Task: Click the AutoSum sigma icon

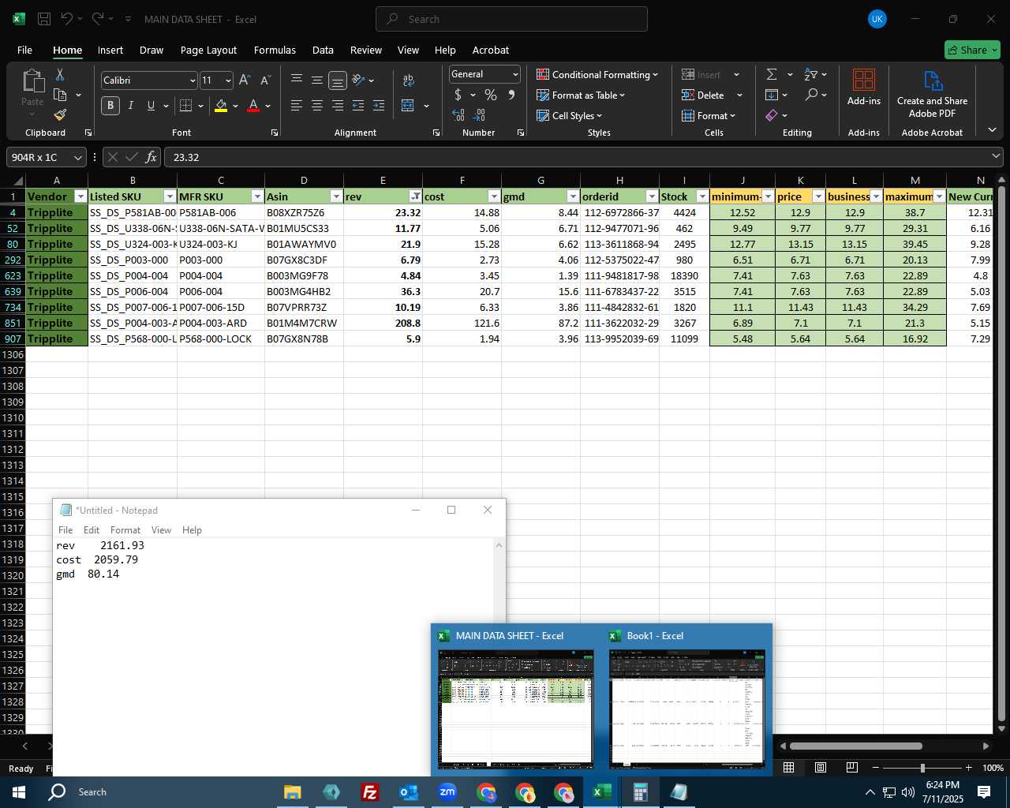Action: (x=772, y=74)
